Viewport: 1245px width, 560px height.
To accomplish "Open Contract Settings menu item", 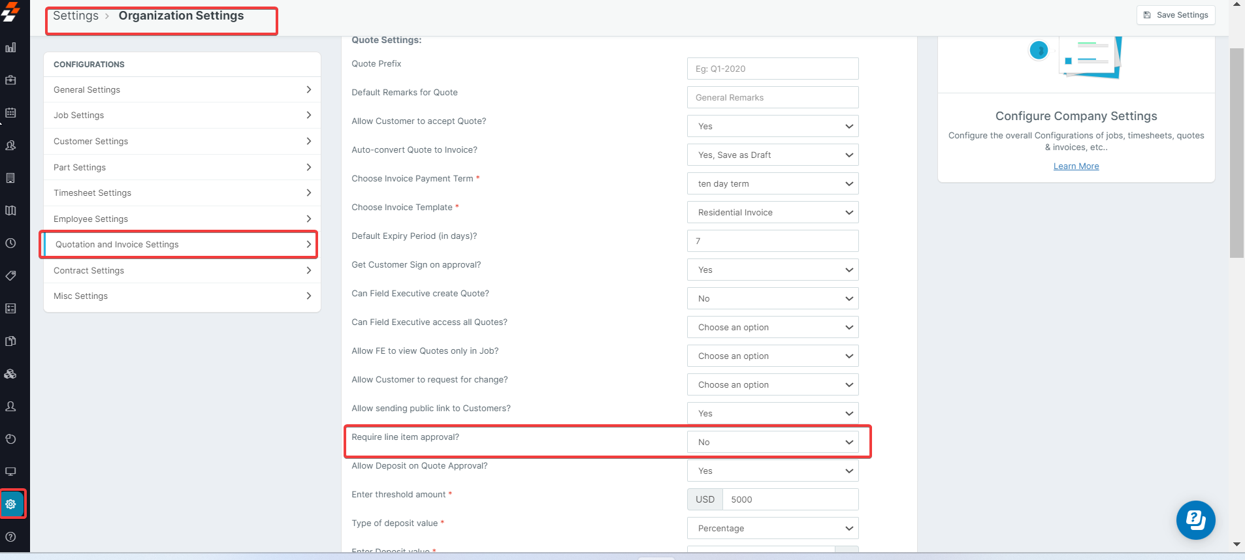I will coord(182,270).
